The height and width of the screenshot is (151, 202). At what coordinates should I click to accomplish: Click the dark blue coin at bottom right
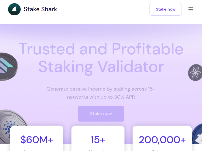[197, 136]
